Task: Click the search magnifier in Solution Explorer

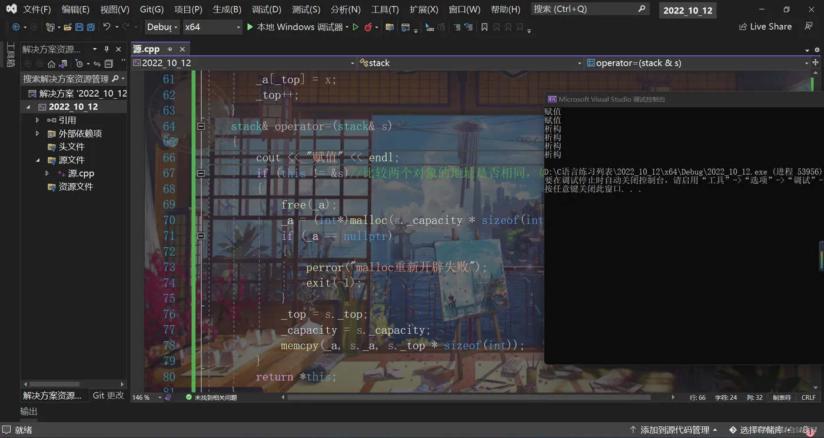Action: [x=115, y=78]
